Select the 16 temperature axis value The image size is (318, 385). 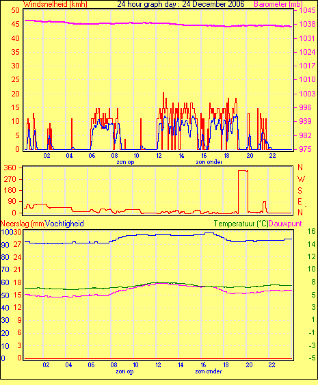pos(311,231)
